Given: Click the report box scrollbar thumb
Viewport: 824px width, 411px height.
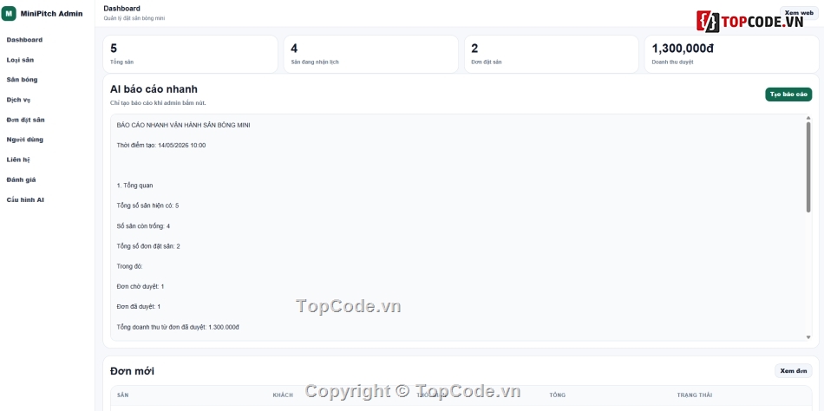Looking at the screenshot, I should (x=808, y=167).
